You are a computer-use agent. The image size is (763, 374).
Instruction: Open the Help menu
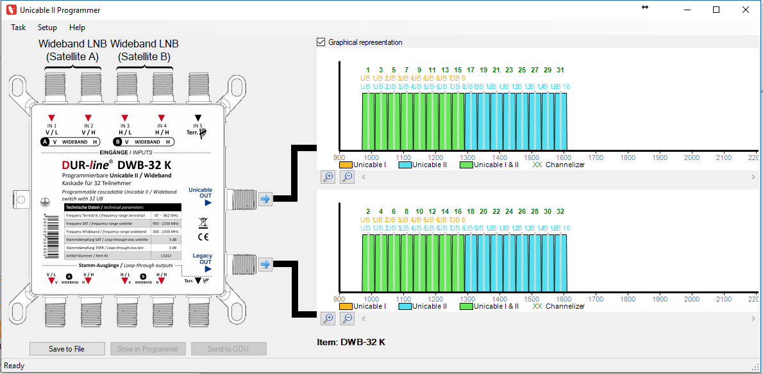pos(77,28)
